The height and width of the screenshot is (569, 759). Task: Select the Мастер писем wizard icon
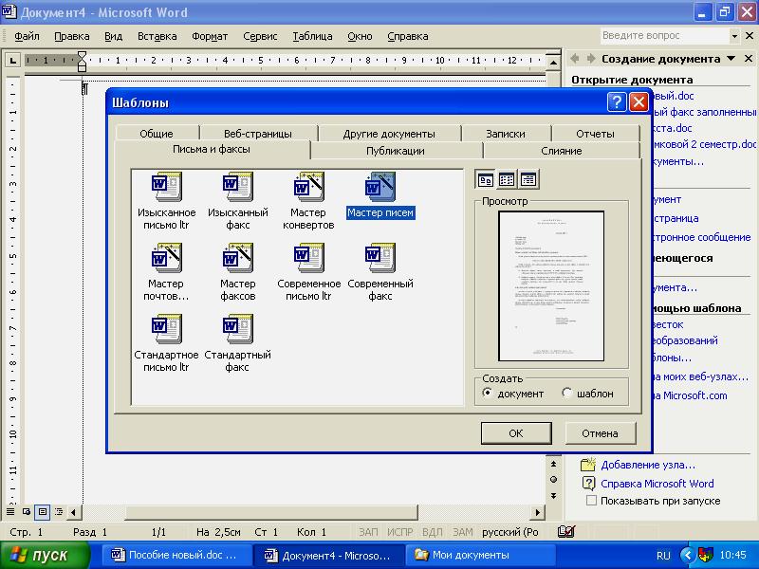point(380,187)
